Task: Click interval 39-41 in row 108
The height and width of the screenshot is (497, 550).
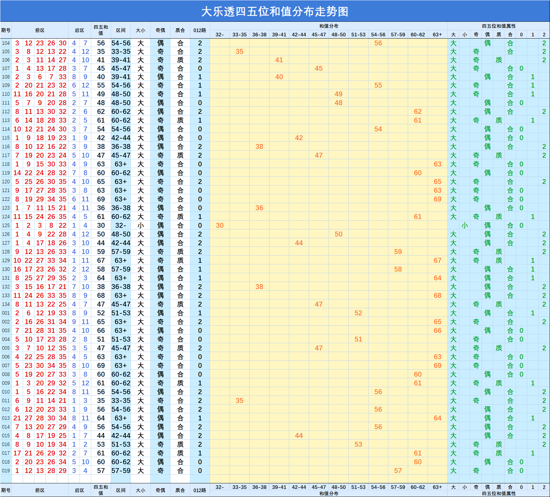Action: [121, 77]
